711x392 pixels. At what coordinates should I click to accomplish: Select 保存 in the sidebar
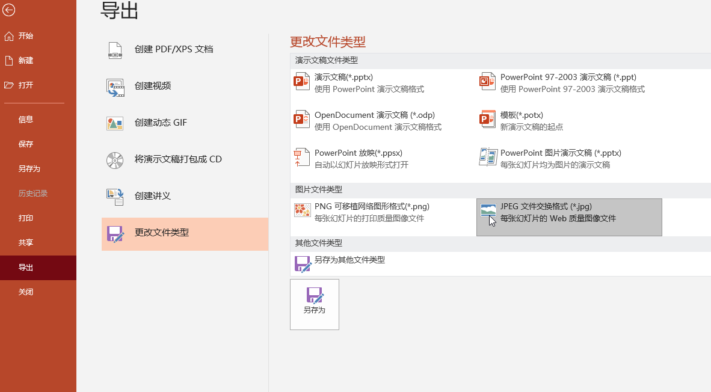coord(38,144)
